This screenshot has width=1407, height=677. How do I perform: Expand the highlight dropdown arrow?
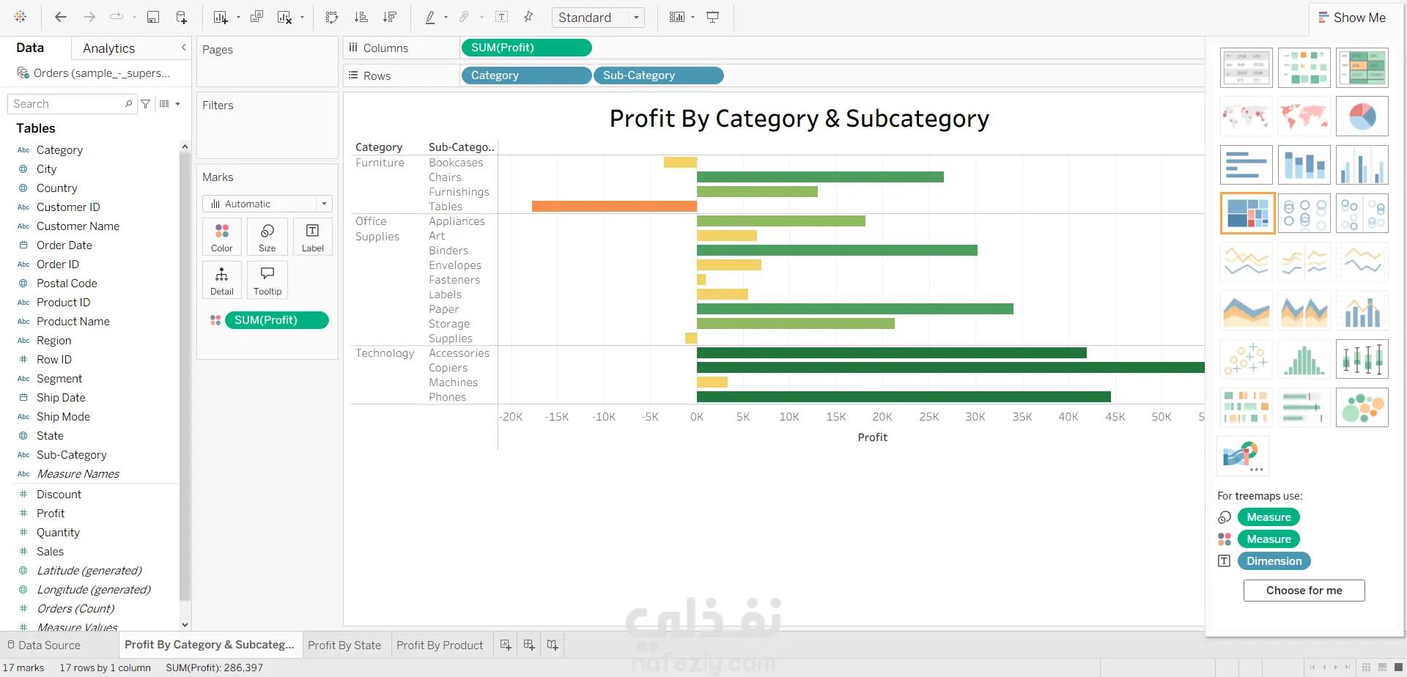(x=446, y=18)
